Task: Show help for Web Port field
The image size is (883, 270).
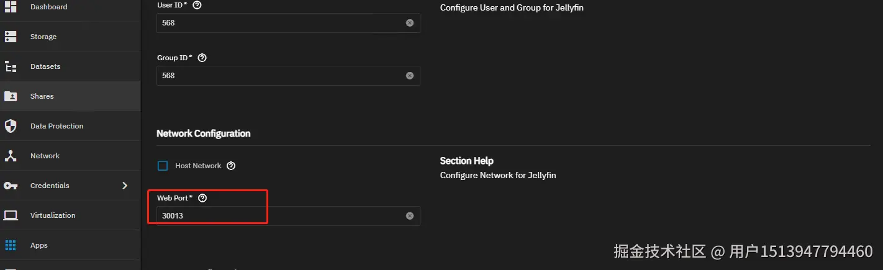Action: [x=202, y=198]
